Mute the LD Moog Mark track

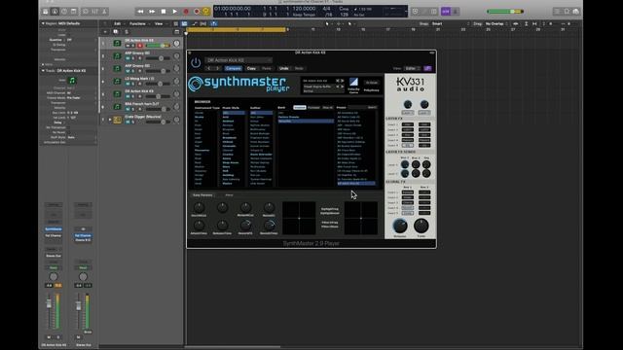tap(128, 84)
